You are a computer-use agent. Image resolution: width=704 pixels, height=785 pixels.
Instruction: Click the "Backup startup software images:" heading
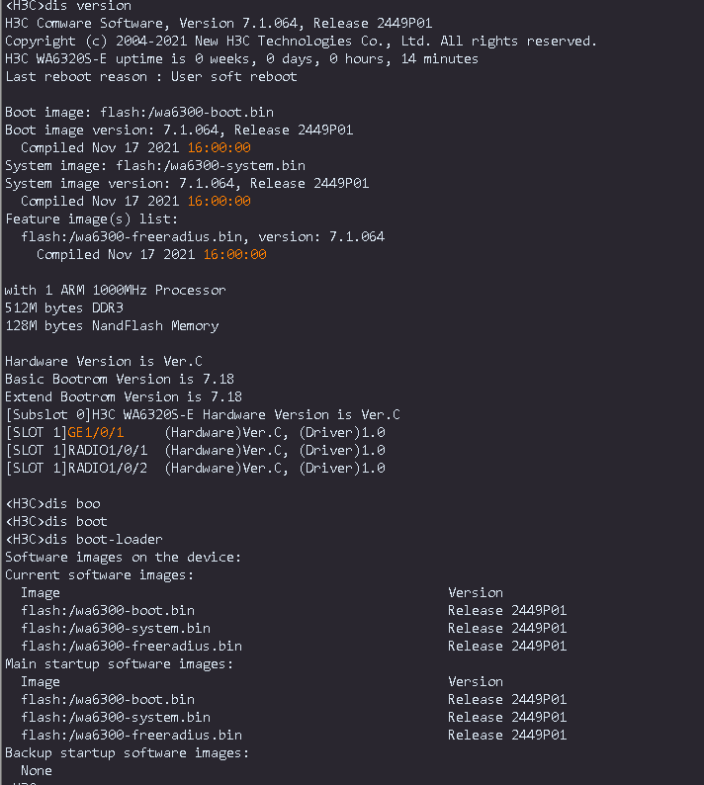tap(127, 753)
